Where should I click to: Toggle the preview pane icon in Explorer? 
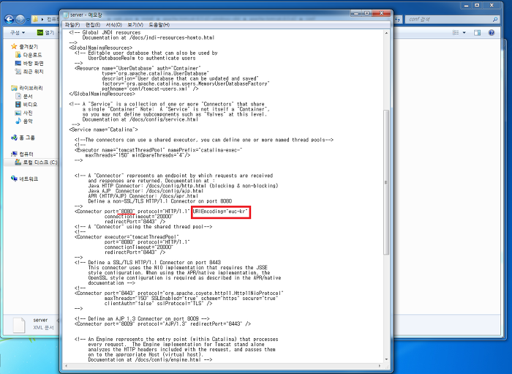point(477,33)
